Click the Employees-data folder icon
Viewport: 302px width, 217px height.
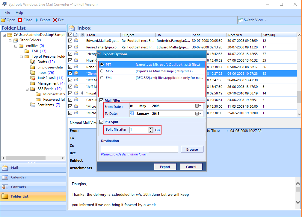33,67
